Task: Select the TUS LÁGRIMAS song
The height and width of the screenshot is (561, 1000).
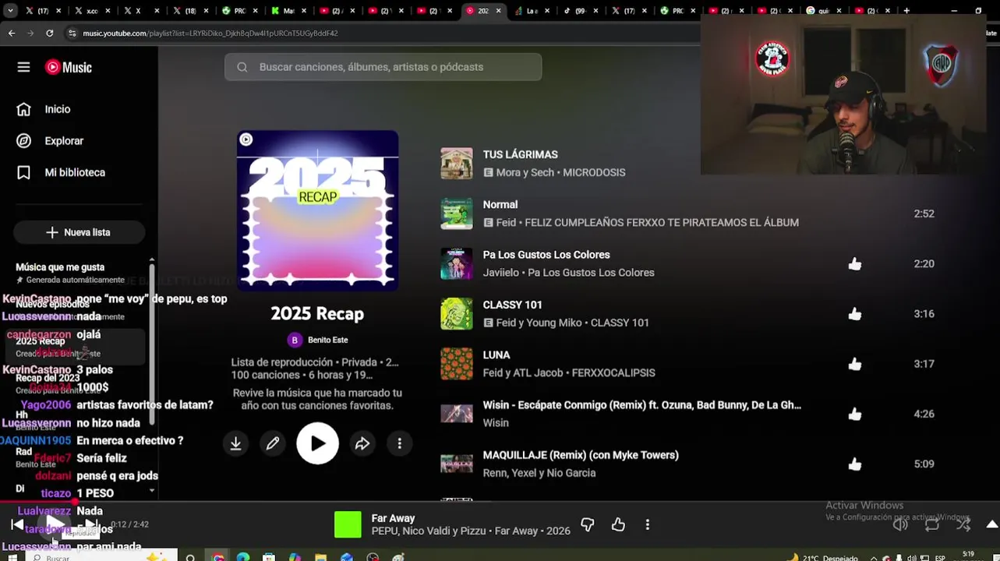Action: (x=520, y=154)
